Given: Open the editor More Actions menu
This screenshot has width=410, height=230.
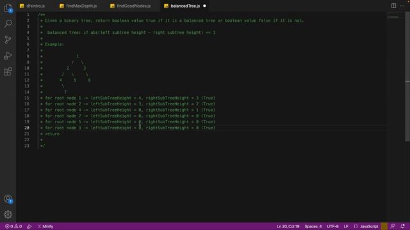Looking at the screenshot, I should (402, 6).
